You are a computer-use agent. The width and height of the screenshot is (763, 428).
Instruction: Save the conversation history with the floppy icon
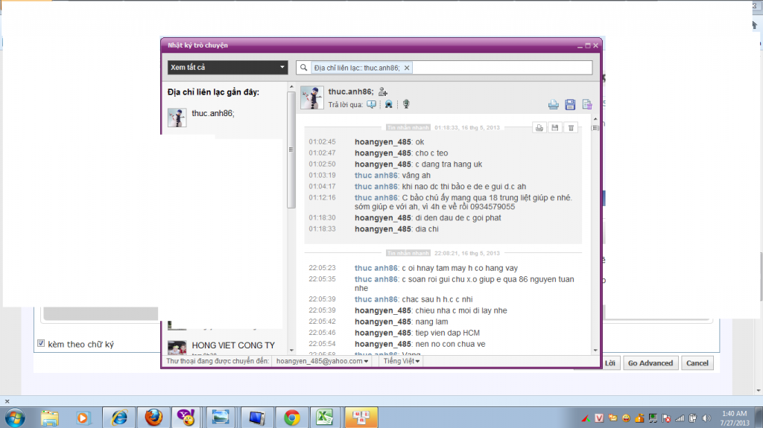point(570,105)
